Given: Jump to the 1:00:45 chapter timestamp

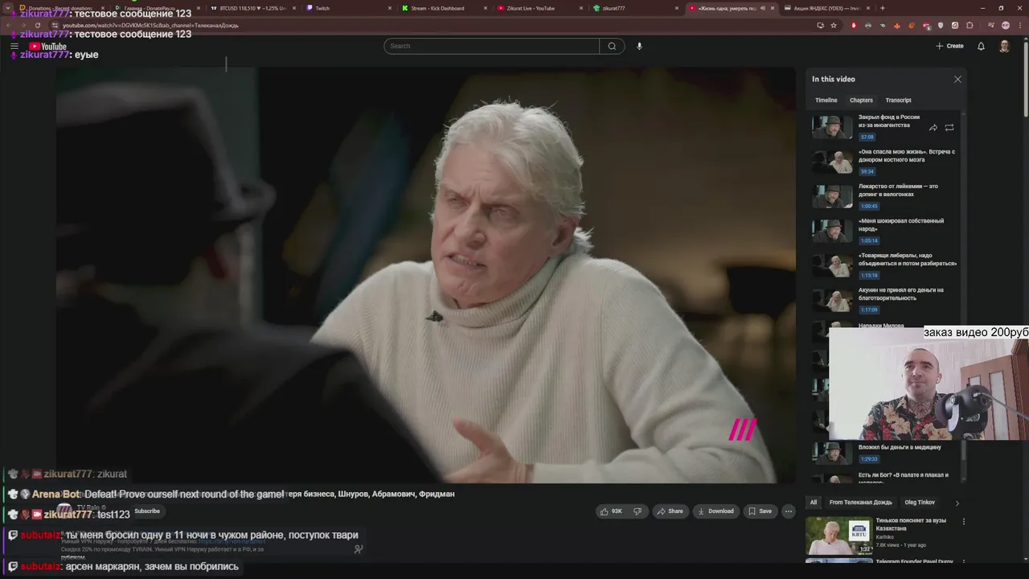Looking at the screenshot, I should [869, 206].
